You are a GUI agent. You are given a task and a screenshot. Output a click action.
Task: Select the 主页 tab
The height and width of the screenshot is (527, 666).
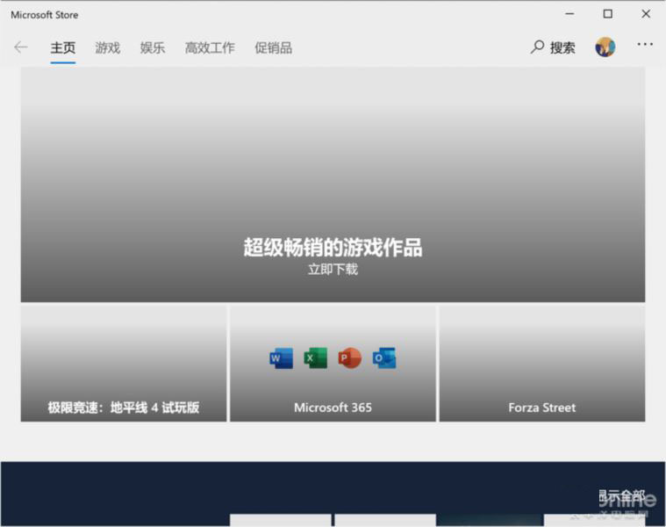63,47
